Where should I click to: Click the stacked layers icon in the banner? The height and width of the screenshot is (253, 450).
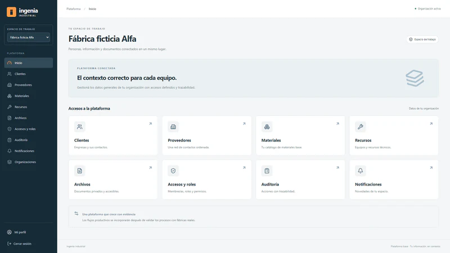coord(415,78)
